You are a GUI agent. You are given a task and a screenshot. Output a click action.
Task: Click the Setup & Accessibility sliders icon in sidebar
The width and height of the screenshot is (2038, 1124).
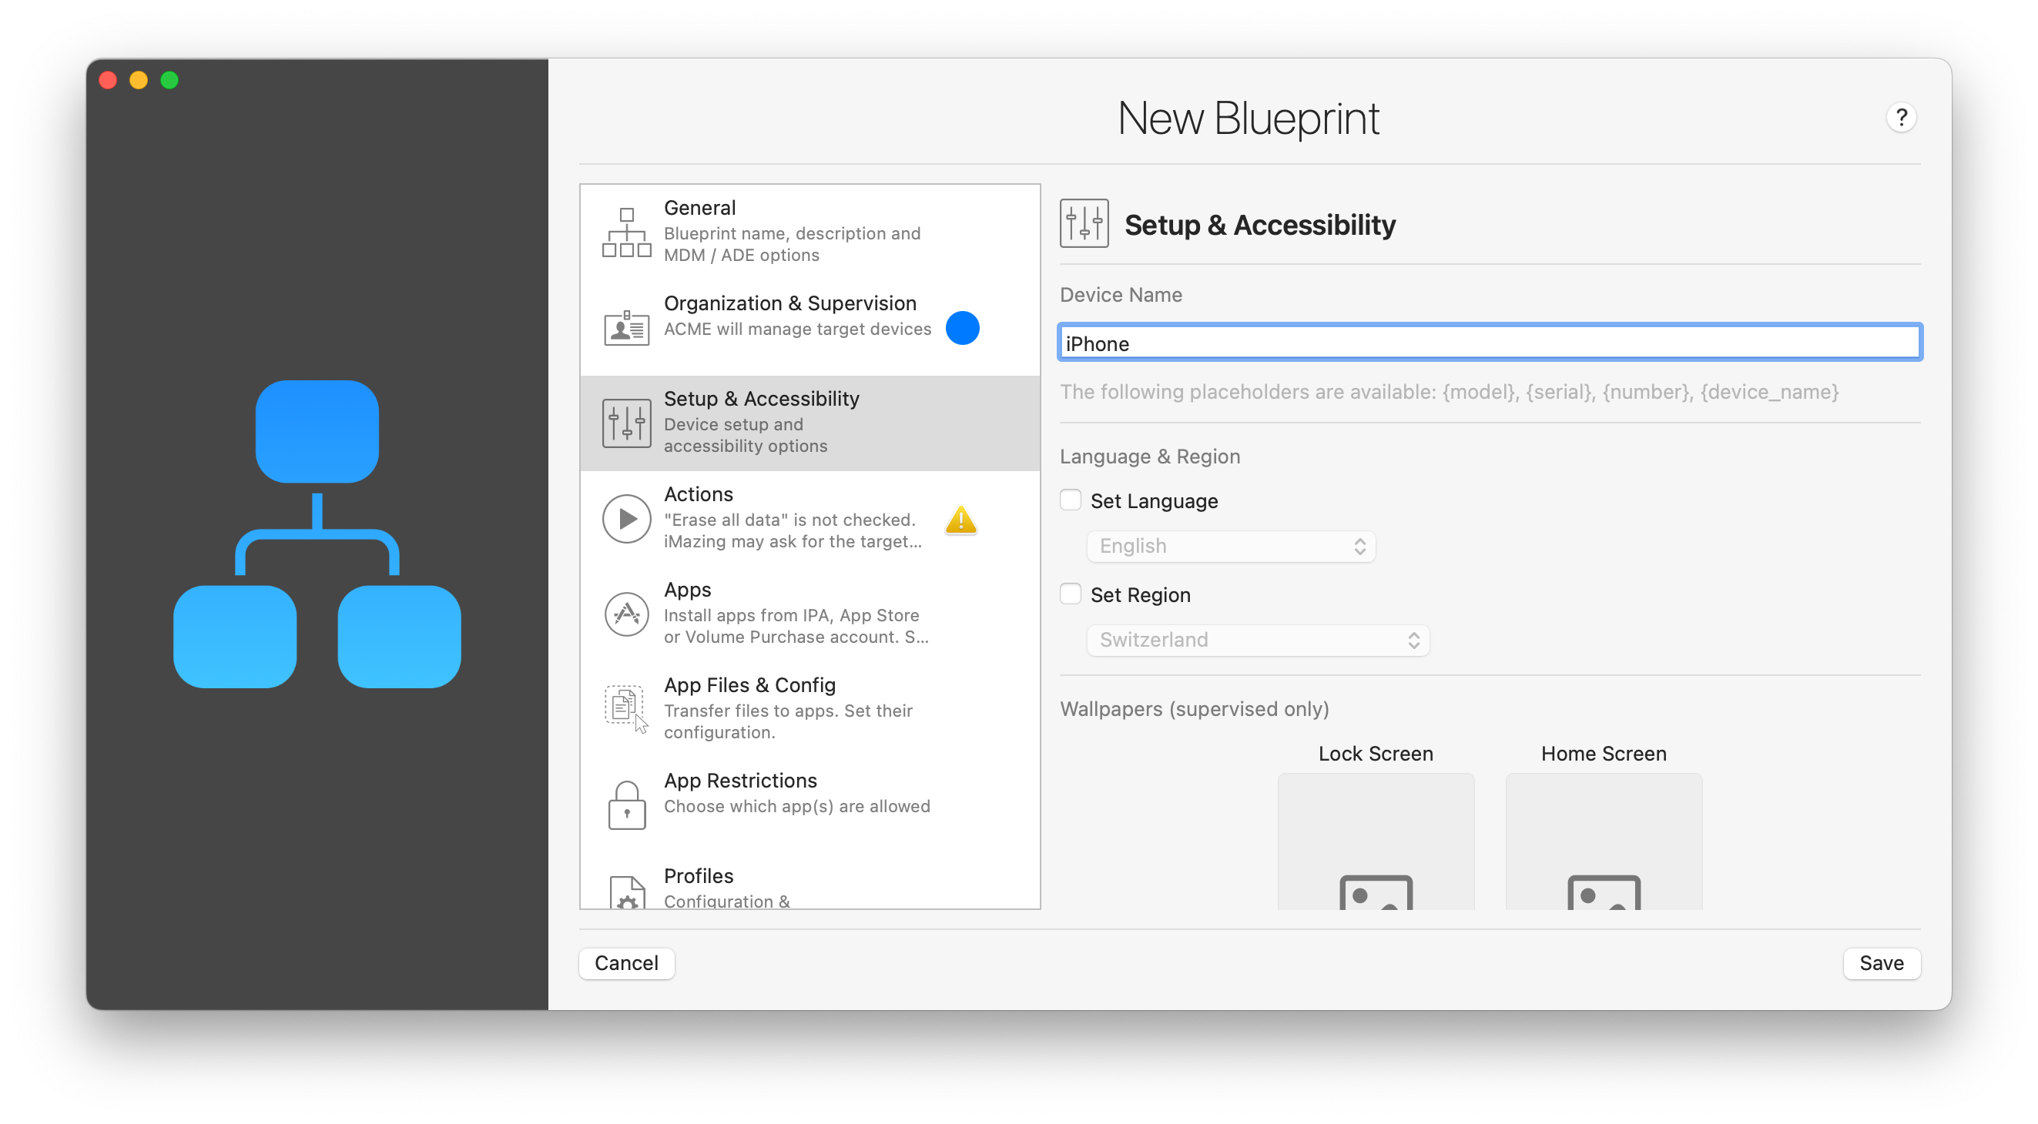point(625,423)
